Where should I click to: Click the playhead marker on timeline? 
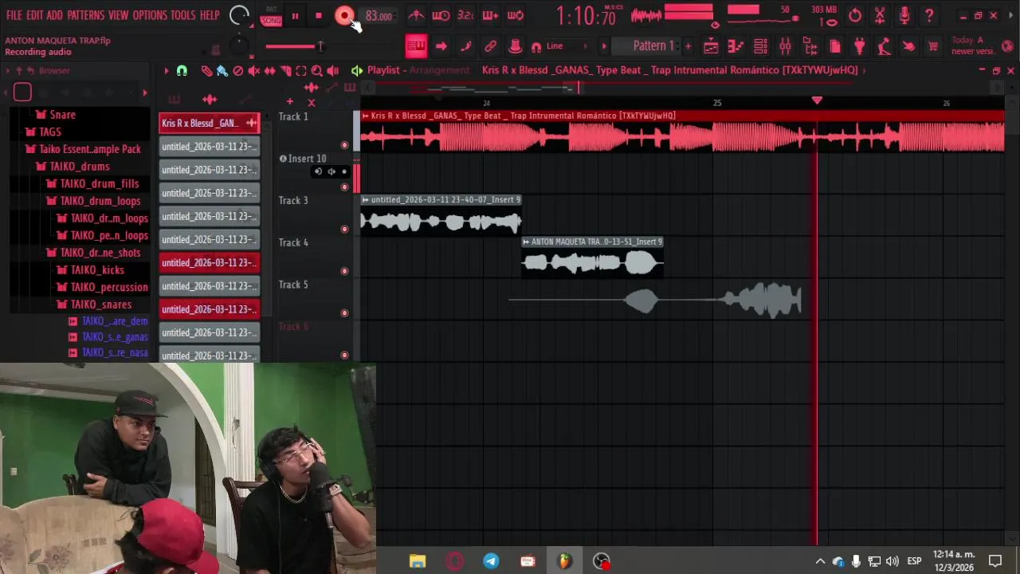(x=817, y=100)
